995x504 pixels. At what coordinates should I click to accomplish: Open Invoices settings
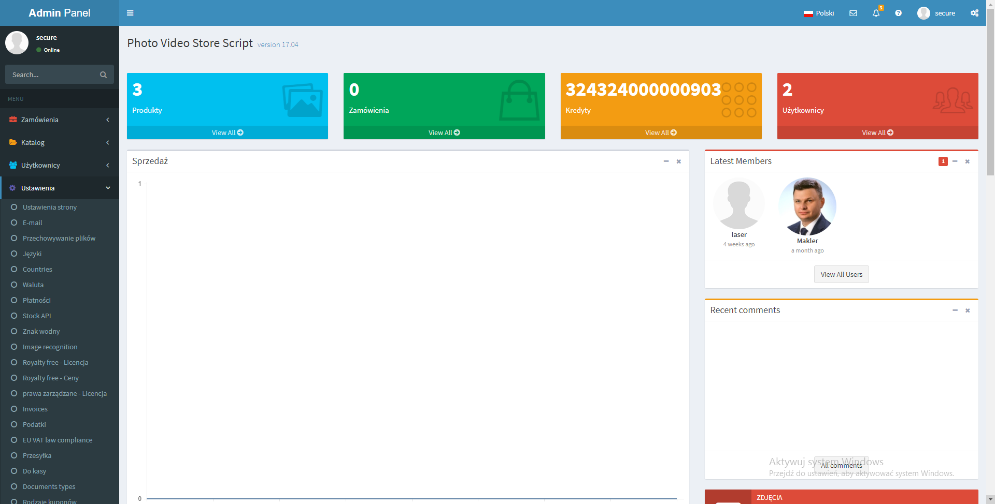pos(35,409)
